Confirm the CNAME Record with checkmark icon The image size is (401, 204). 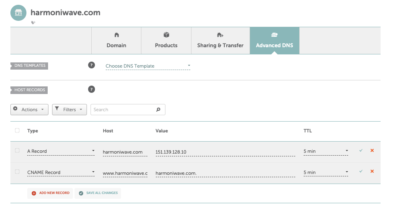coord(361,171)
